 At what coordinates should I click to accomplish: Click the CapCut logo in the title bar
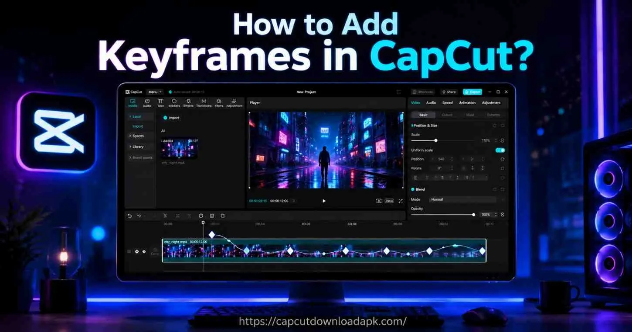(x=133, y=92)
